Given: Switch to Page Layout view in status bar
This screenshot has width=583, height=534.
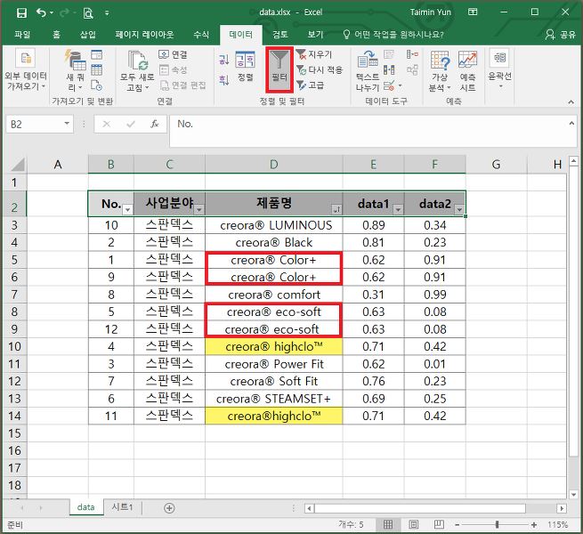Looking at the screenshot, I should tap(414, 524).
